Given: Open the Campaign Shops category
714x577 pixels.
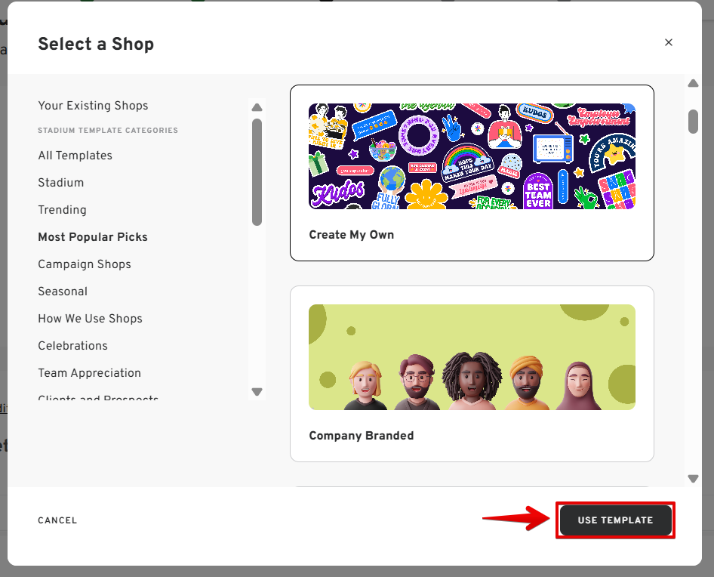Looking at the screenshot, I should tap(85, 264).
